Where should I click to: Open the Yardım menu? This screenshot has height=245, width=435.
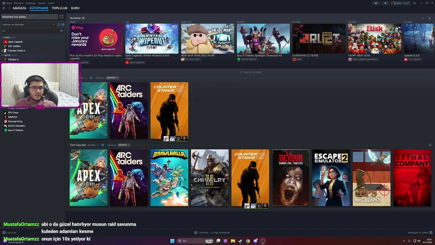click(x=51, y=3)
